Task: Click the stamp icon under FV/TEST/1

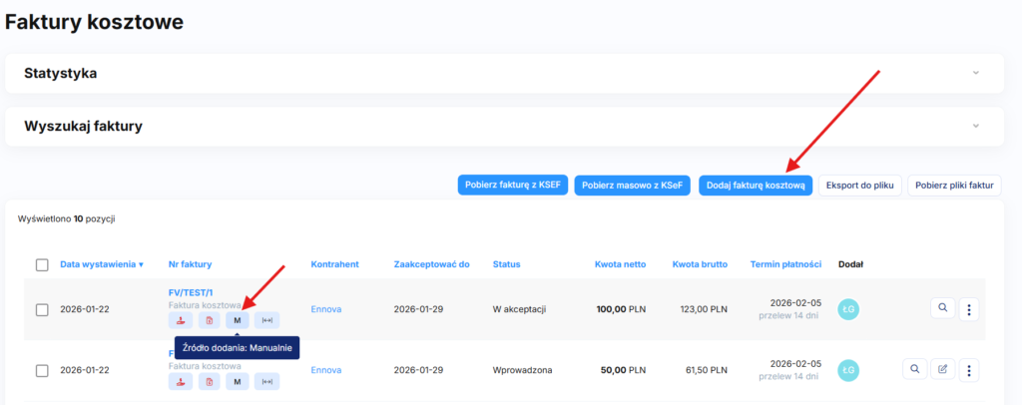Action: [182, 320]
